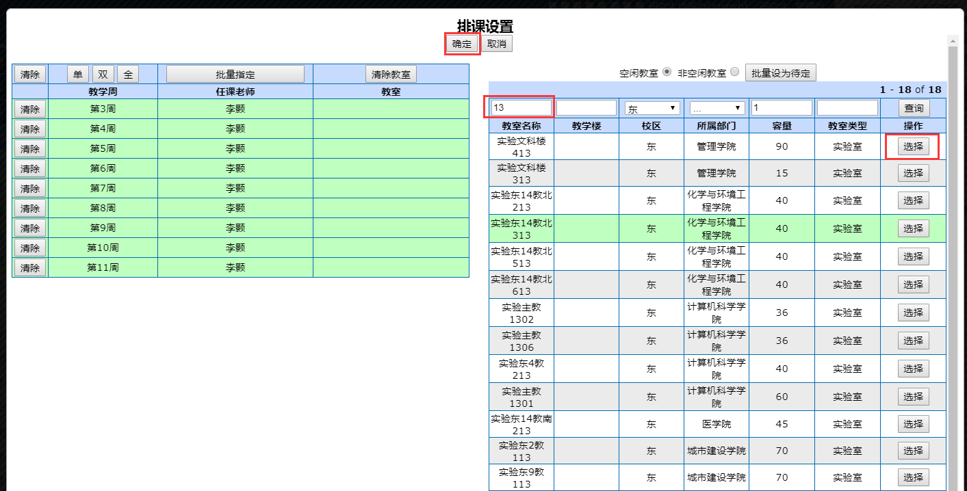The image size is (967, 491).
Task: Click the '1 - 18 of 18' pager text
Action: pos(910,90)
